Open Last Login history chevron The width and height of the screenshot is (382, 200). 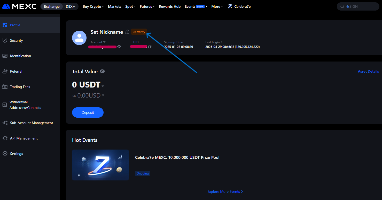pos(221,42)
